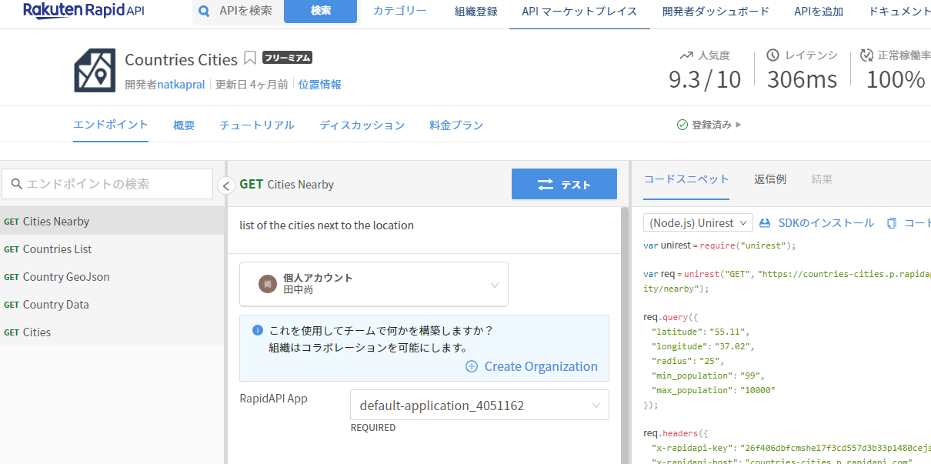Click the Rakuten RapidAPI logo
This screenshot has height=464, width=931.
pyautogui.click(x=84, y=11)
